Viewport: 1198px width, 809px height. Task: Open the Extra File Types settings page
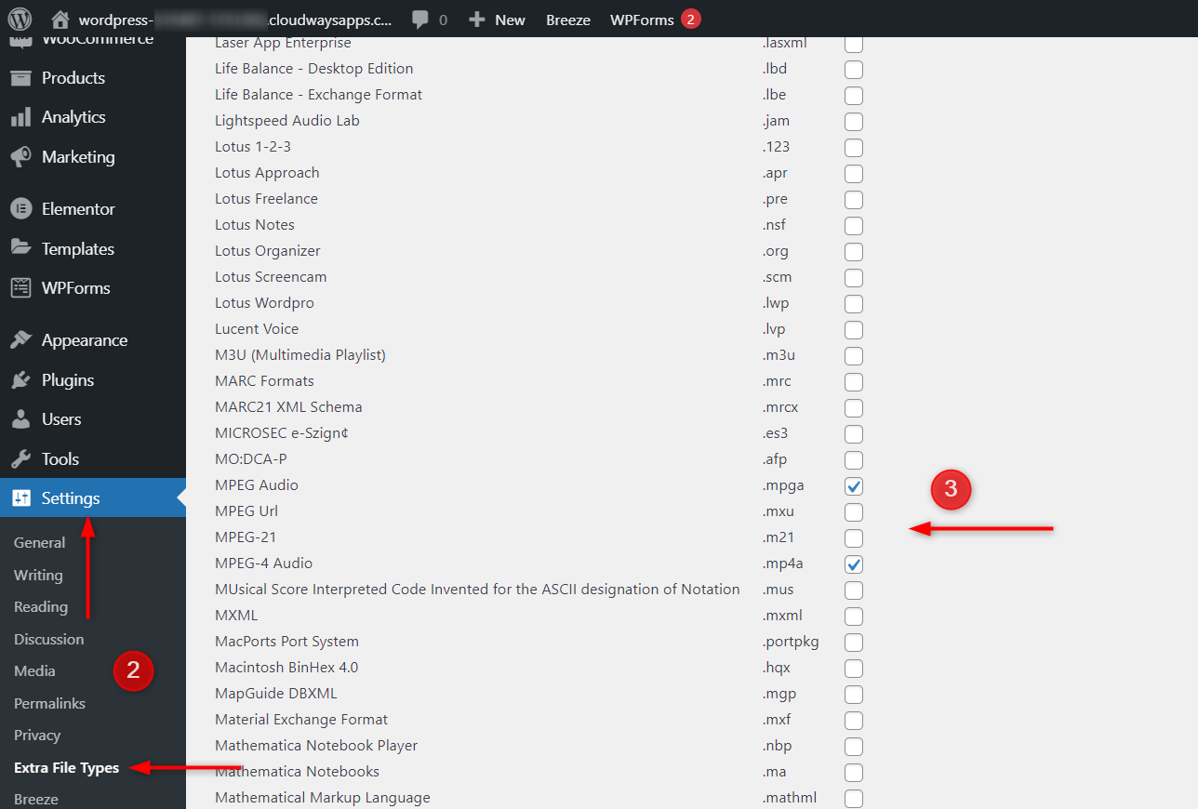tap(66, 768)
